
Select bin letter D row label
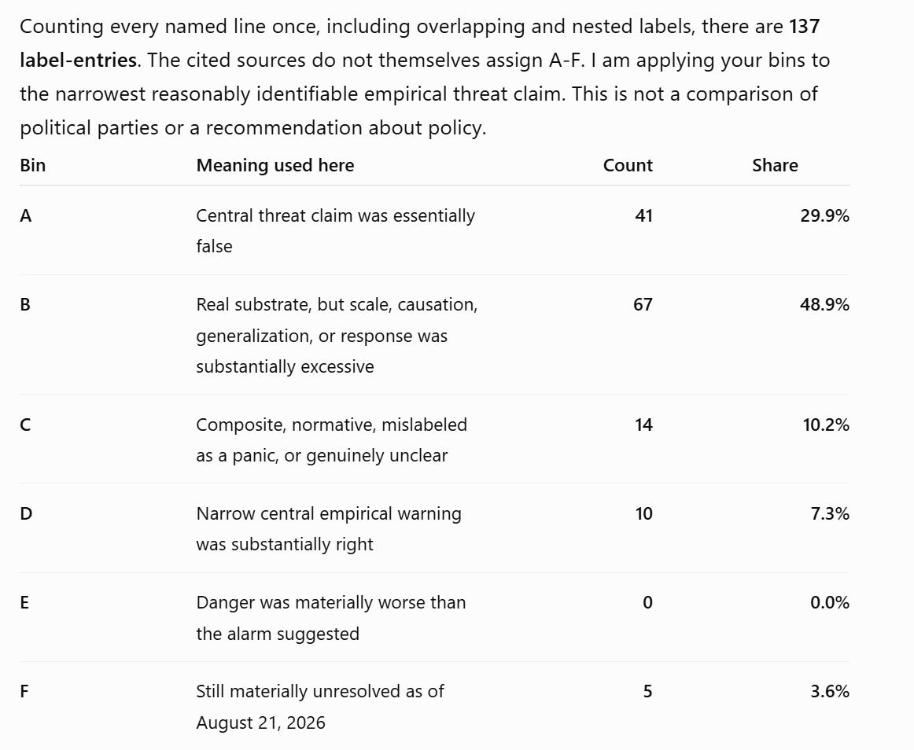(26, 514)
